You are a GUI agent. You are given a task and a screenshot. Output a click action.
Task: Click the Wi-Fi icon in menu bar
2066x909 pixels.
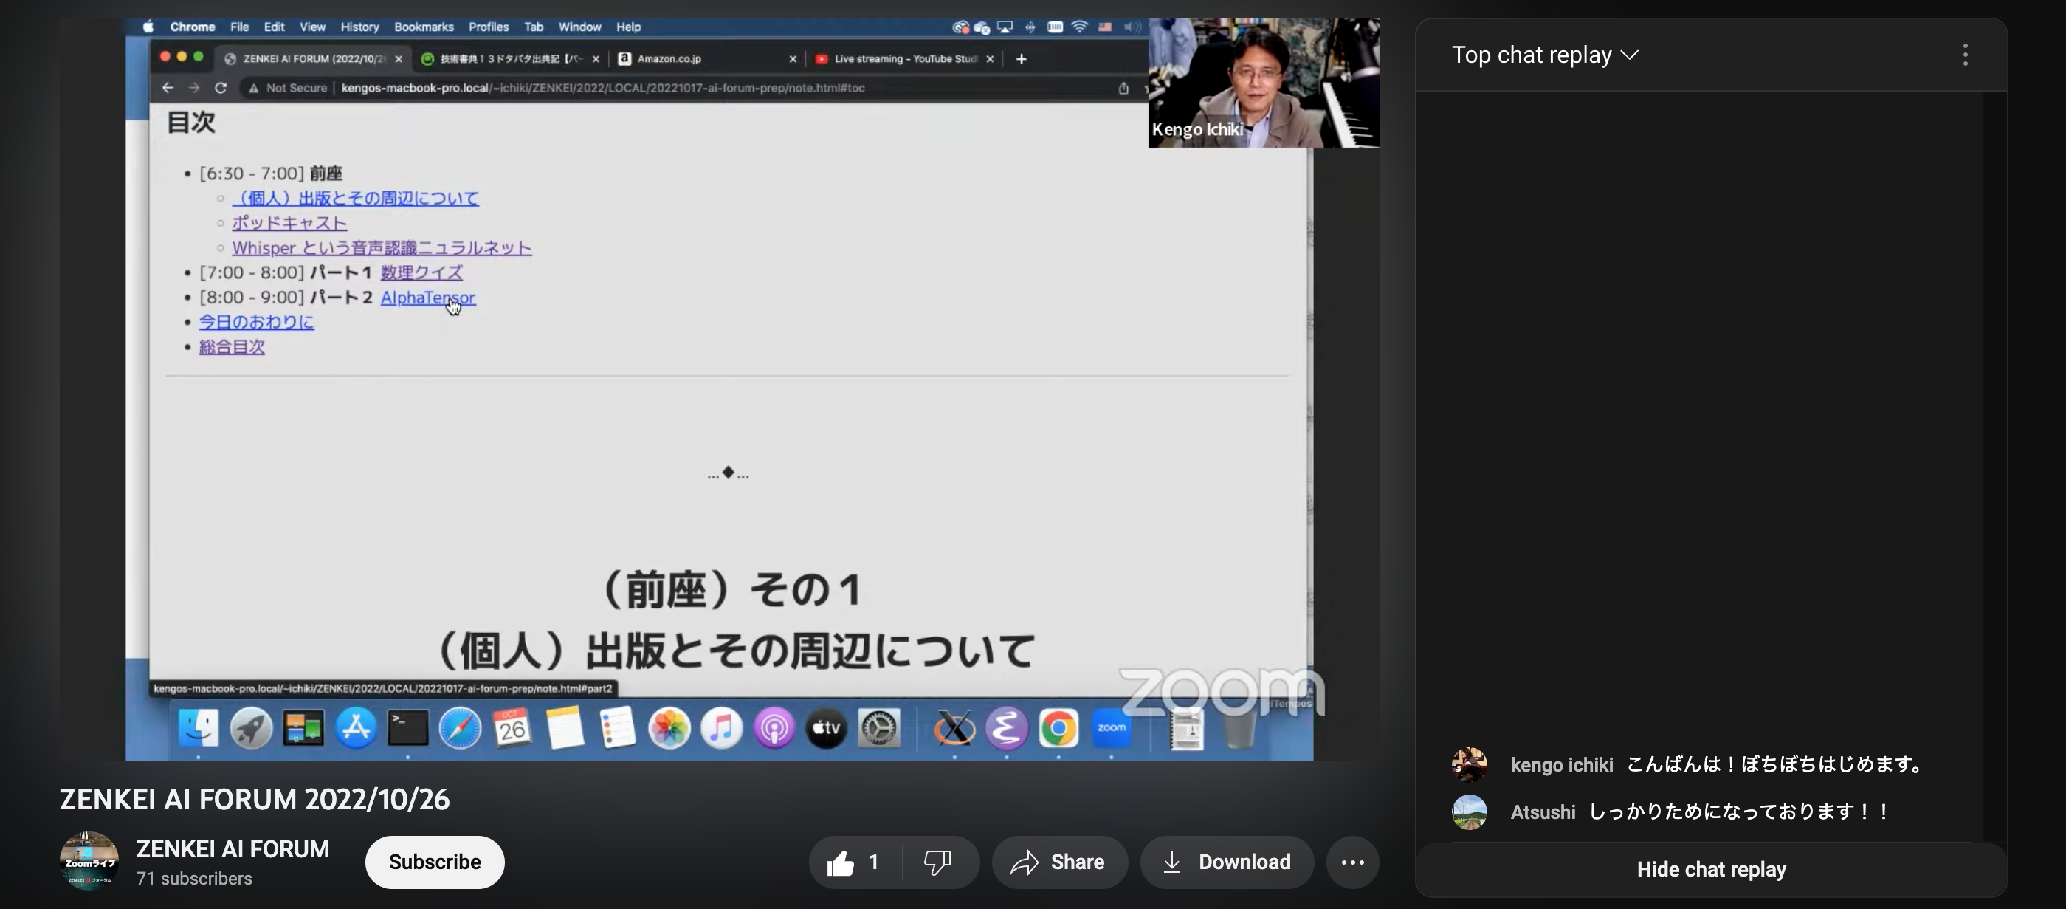(x=1080, y=27)
